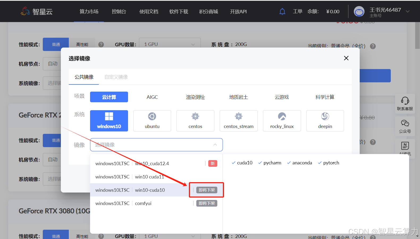This screenshot has width=420, height=239.
Task: Switch to 公共镜像 tab
Action: click(x=84, y=77)
